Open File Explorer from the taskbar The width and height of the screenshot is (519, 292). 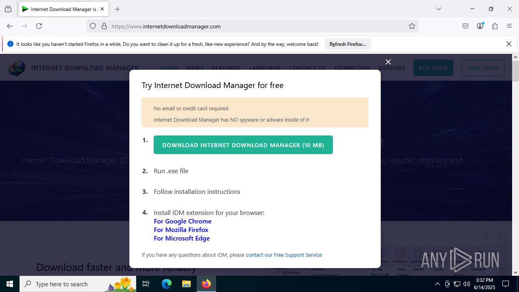pos(186,284)
